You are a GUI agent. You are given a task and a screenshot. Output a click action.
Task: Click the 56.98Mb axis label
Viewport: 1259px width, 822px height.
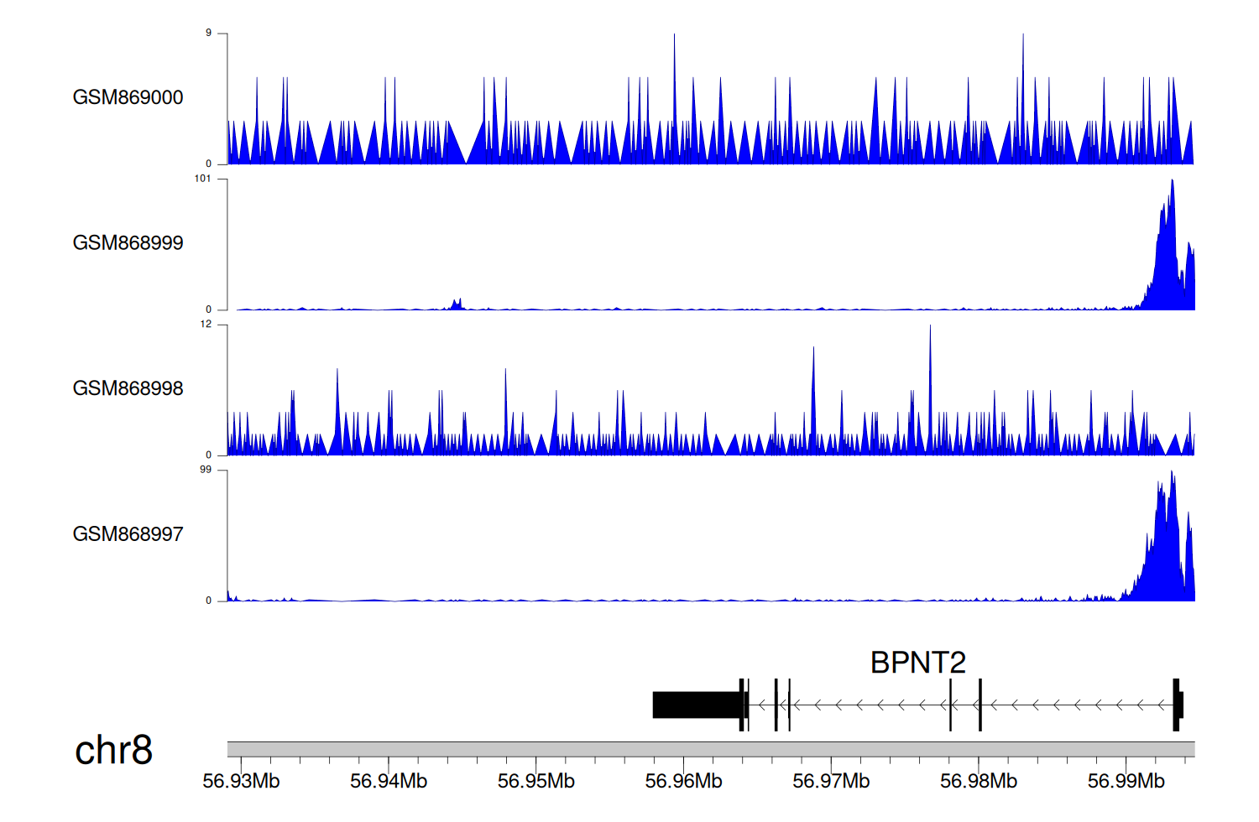click(978, 781)
